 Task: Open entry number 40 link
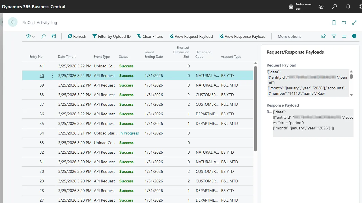[x=42, y=76]
